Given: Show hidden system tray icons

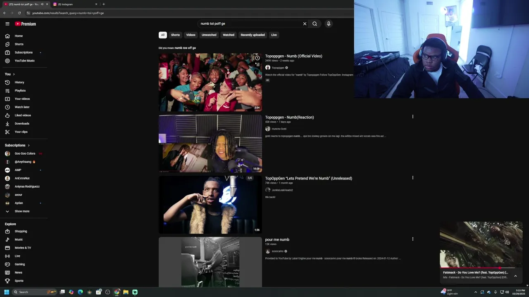Looking at the screenshot, I should (475, 292).
